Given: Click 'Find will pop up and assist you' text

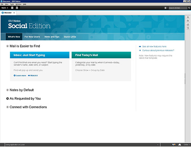Looking at the screenshot, I should pyautogui.click(x=28, y=70).
